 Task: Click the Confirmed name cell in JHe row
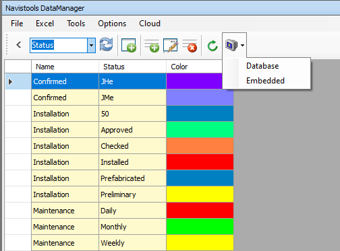coord(65,81)
